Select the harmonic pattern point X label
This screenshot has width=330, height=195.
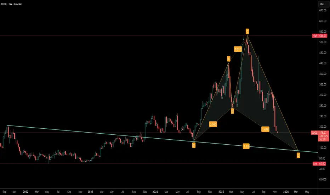(194, 145)
